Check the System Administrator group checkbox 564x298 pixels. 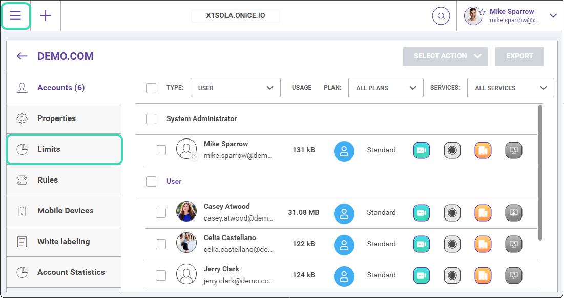tap(151, 119)
